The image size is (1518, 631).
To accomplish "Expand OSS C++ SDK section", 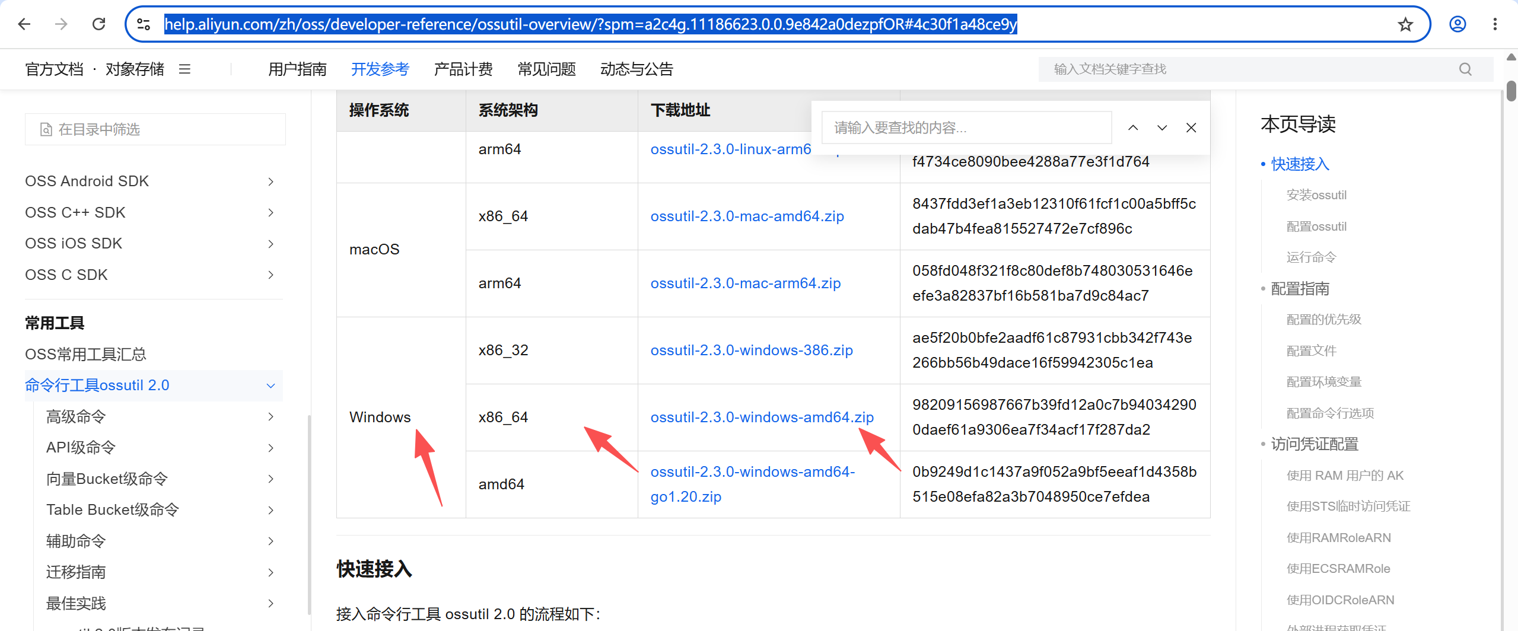I will pos(270,212).
